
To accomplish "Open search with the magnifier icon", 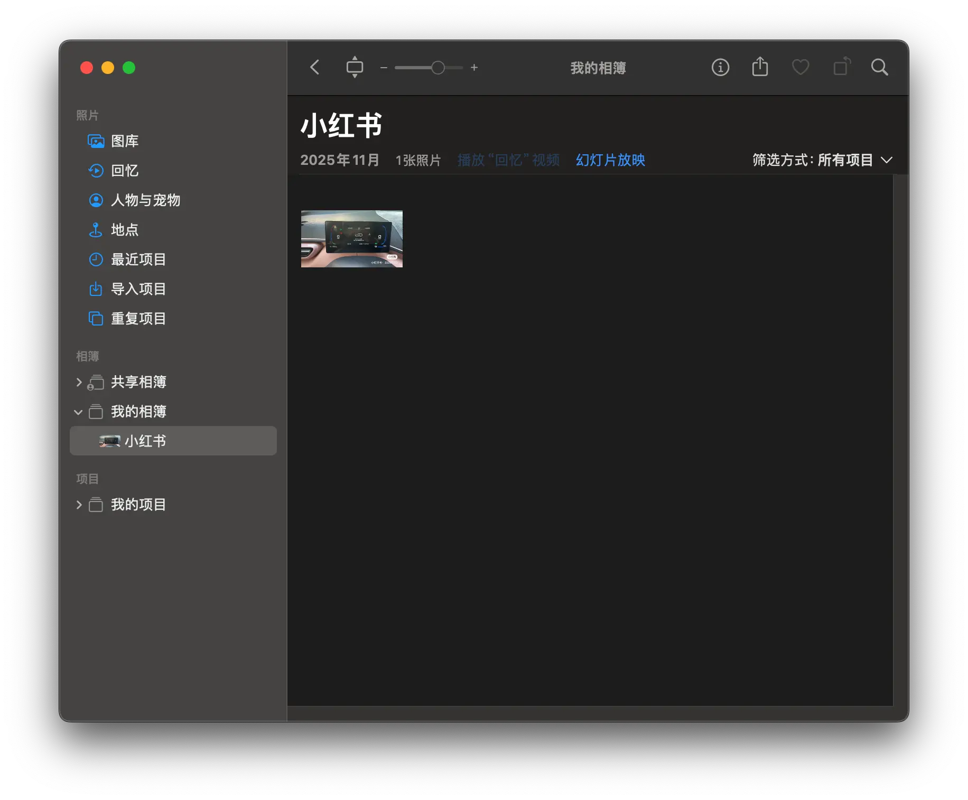I will pos(879,67).
